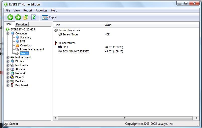Click the Lavalys copyright status text
This screenshot has width=202, height=128.
point(149,124)
